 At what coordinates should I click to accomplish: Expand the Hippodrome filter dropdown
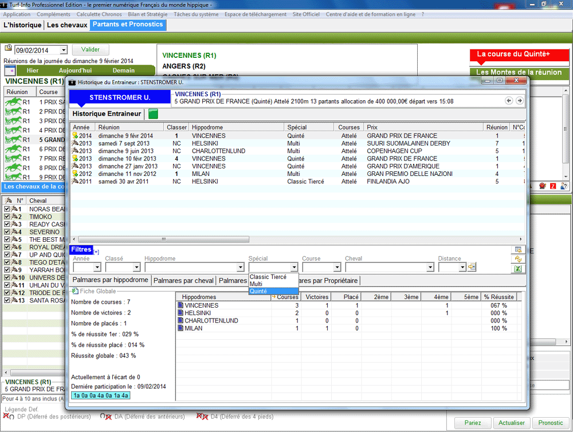pyautogui.click(x=240, y=268)
